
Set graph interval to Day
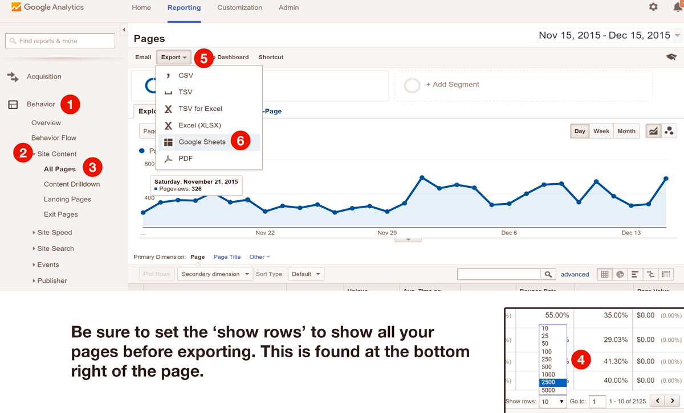pos(580,131)
